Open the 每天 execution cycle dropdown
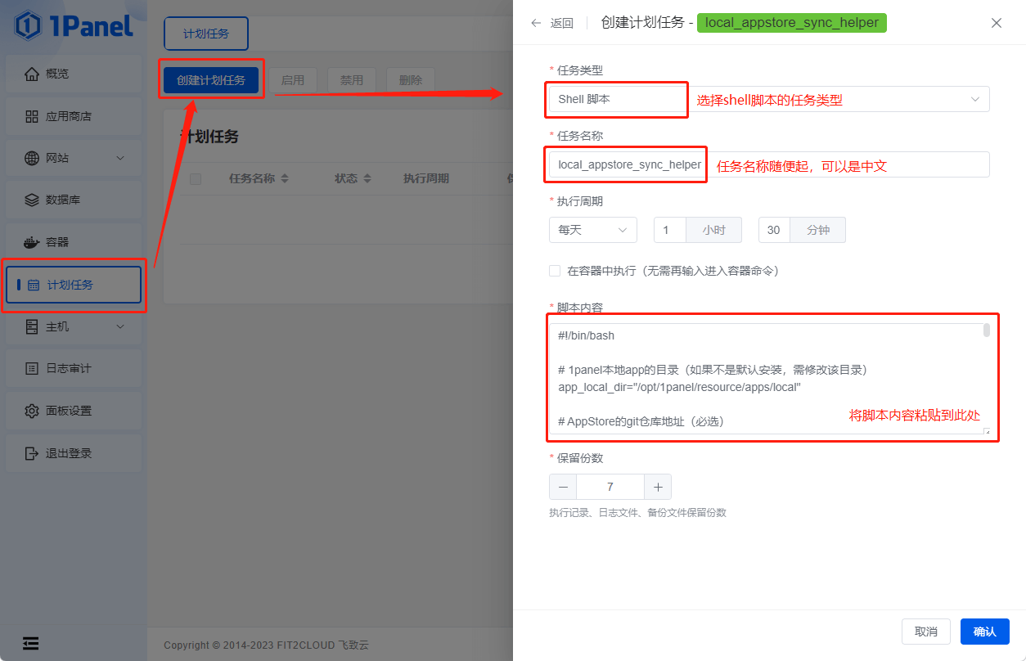 click(593, 230)
